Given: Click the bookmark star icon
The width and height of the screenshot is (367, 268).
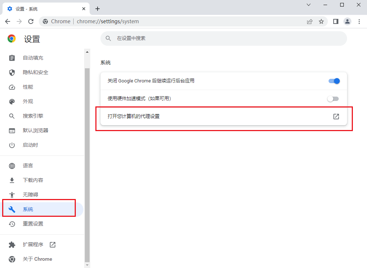Looking at the screenshot, I should (321, 21).
